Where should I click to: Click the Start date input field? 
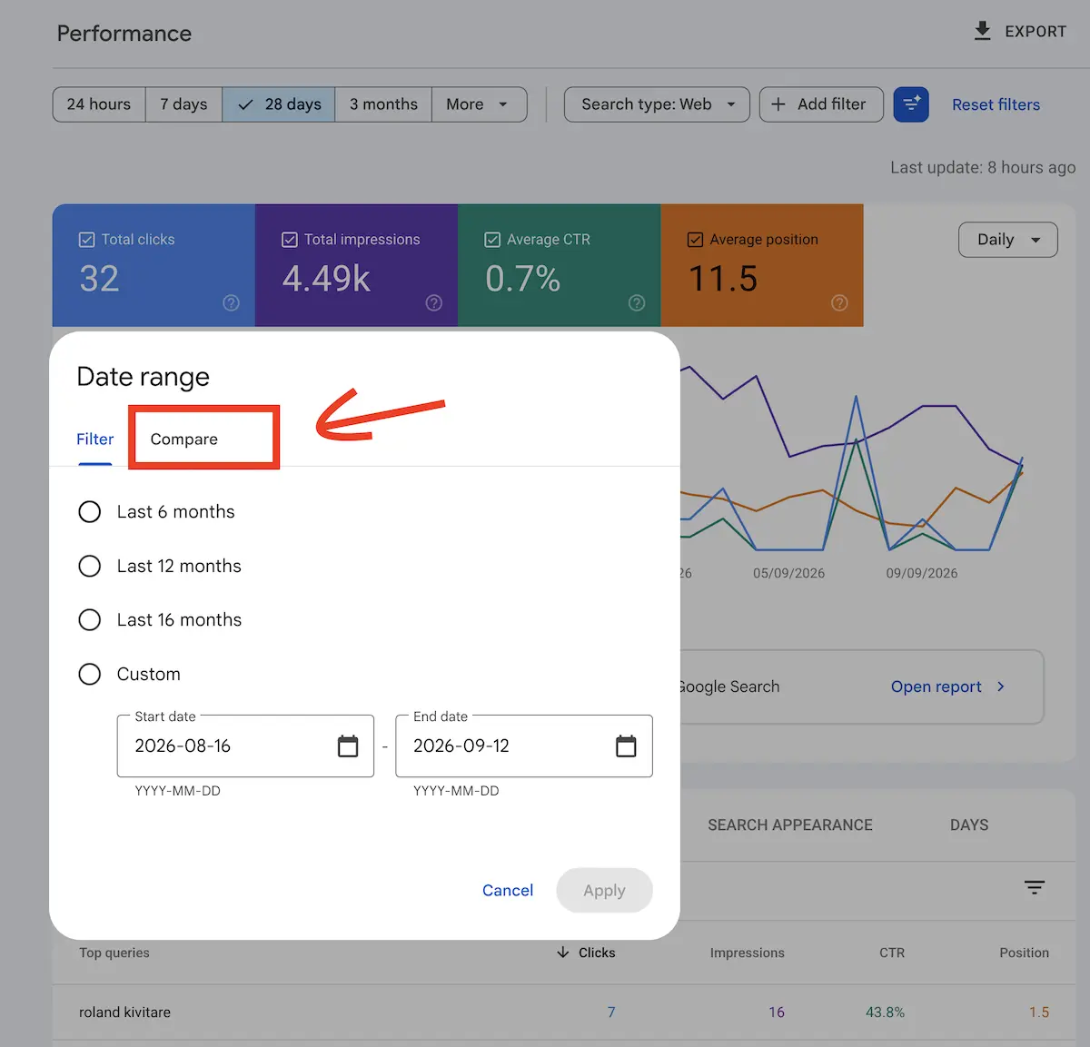coord(245,746)
